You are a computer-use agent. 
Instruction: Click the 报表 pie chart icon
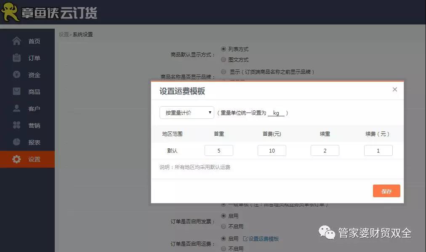pyautogui.click(x=16, y=142)
